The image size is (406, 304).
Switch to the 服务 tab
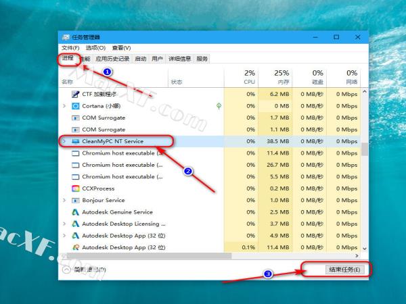tap(202, 59)
